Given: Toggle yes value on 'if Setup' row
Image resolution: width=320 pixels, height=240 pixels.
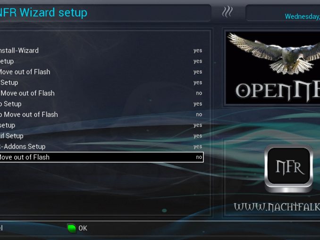Looking at the screenshot, I should (x=198, y=136).
